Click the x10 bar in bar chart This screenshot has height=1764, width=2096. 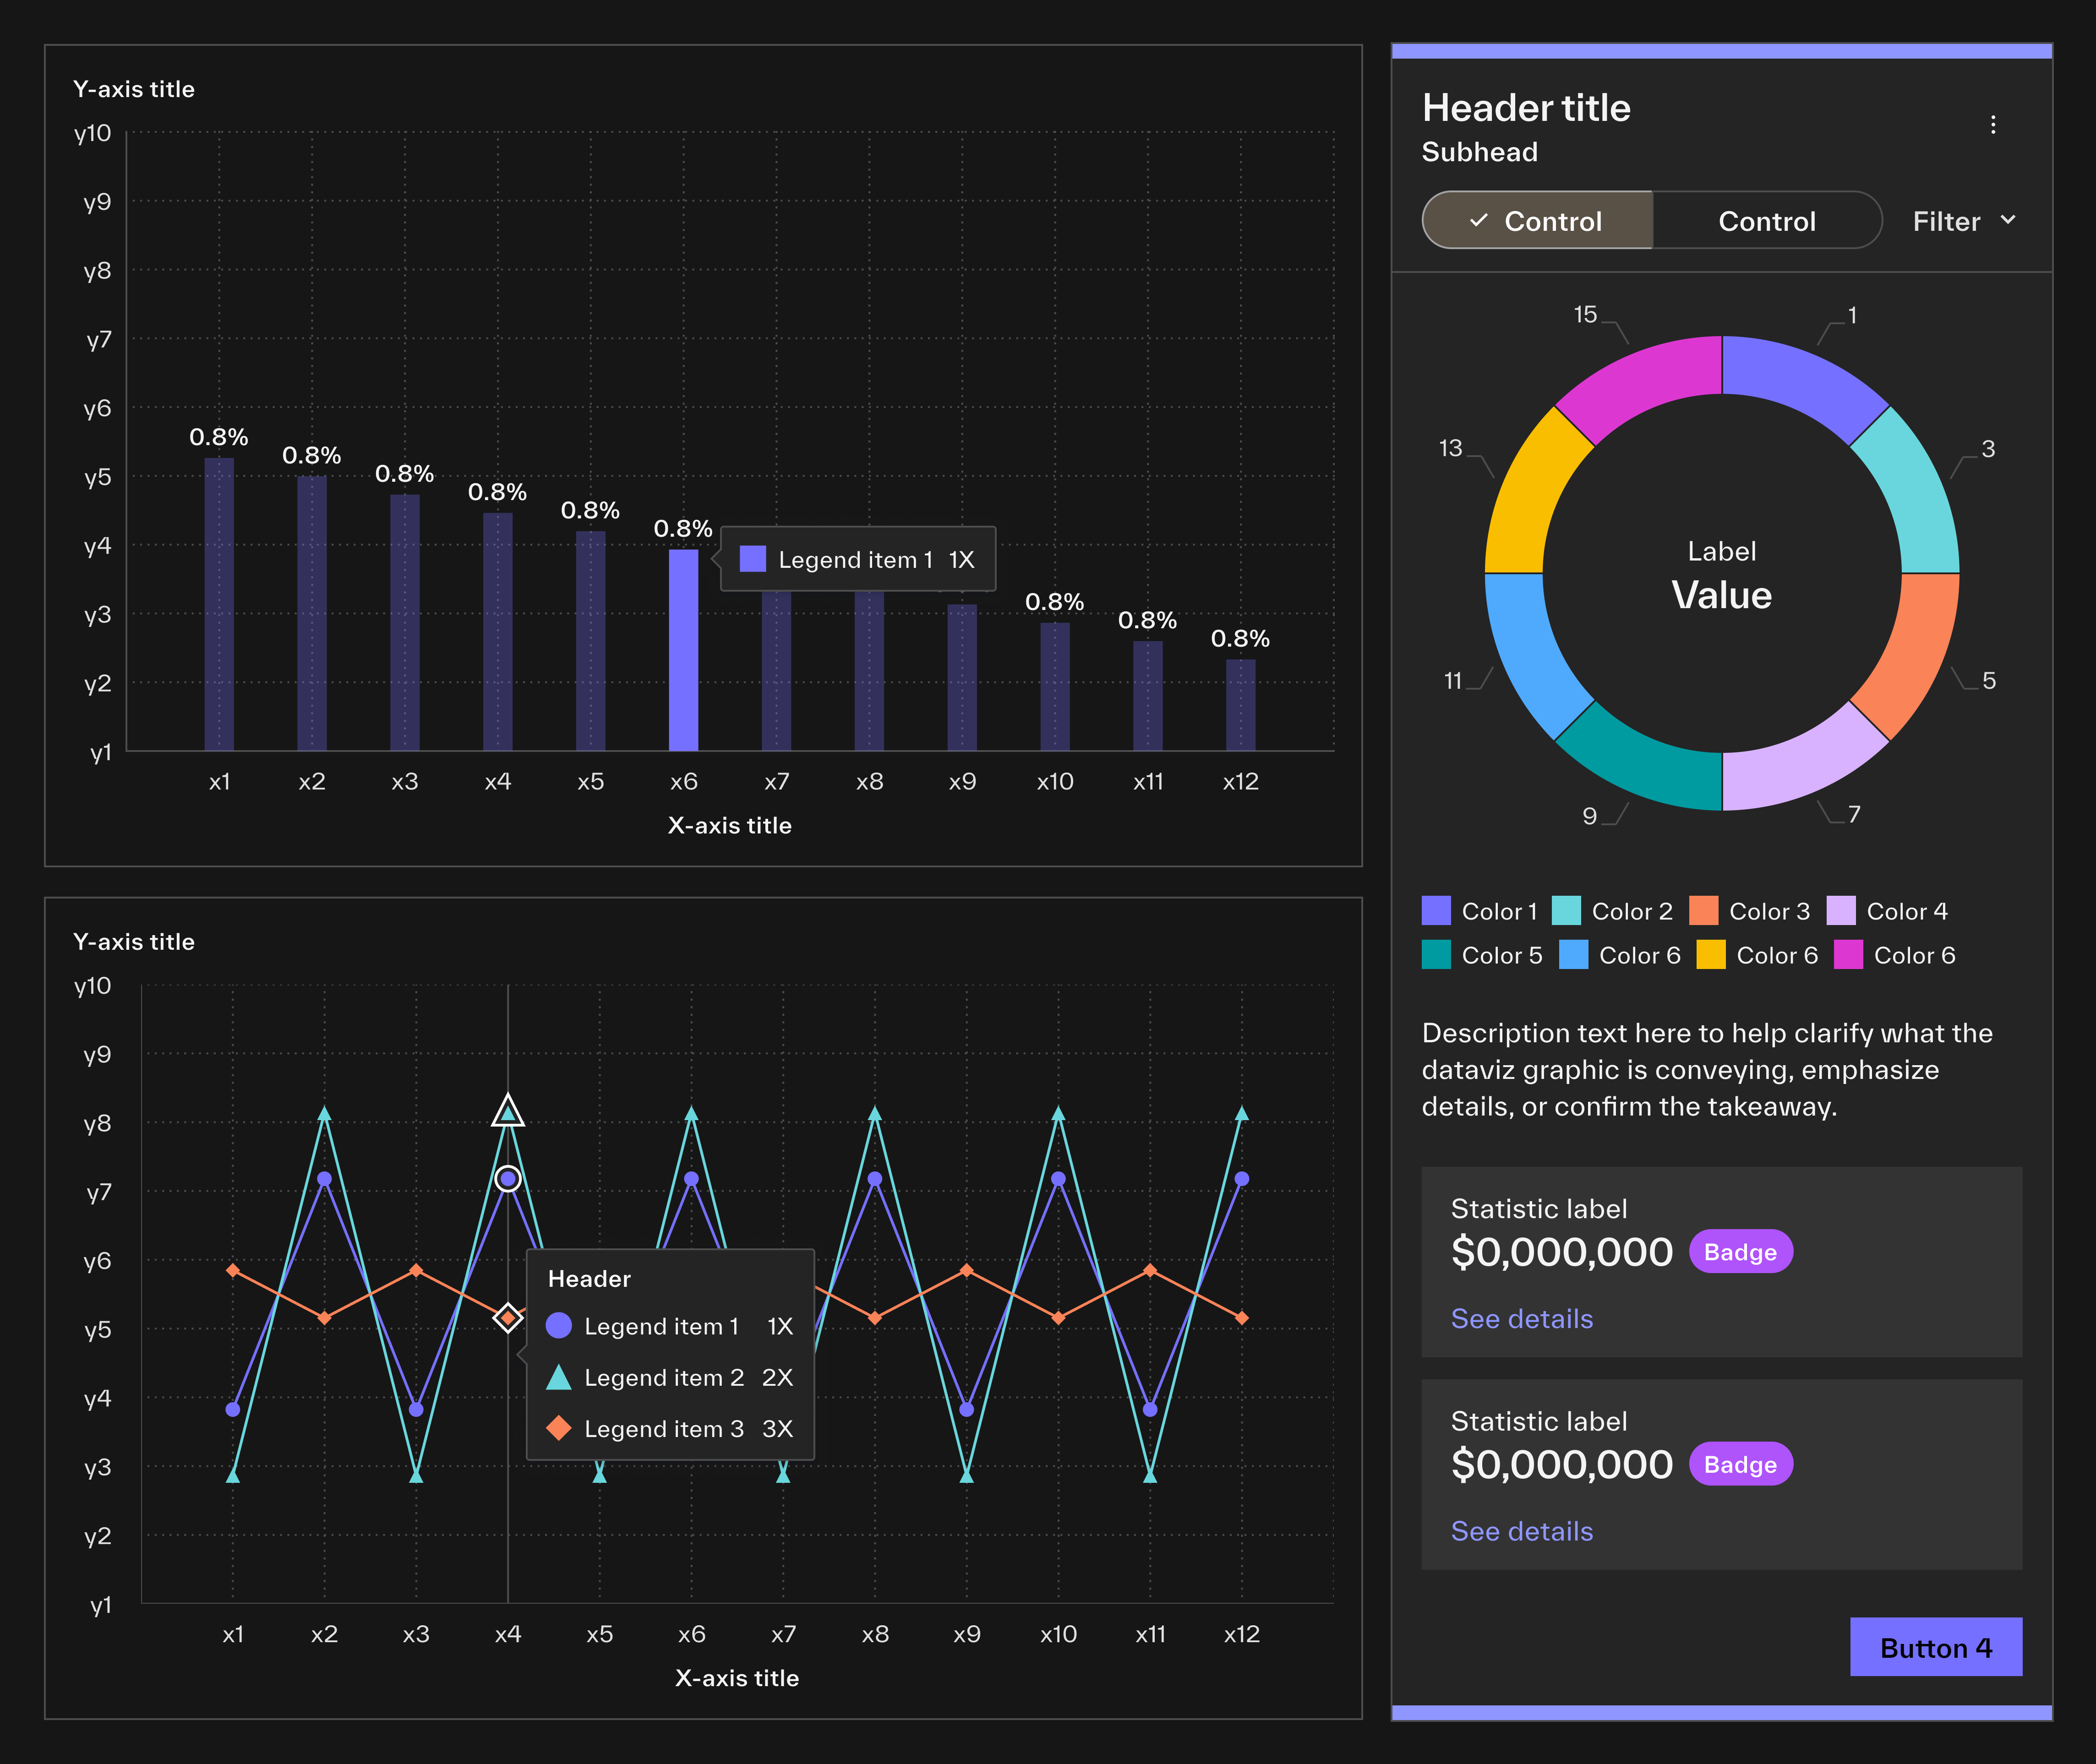[x=1055, y=687]
